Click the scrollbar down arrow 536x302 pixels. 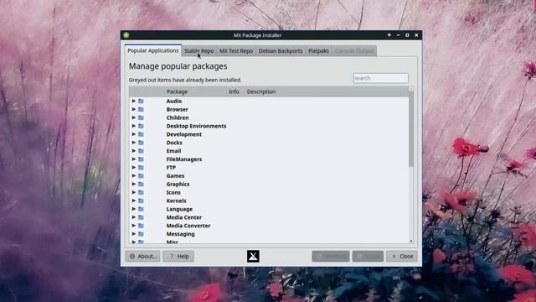[411, 241]
